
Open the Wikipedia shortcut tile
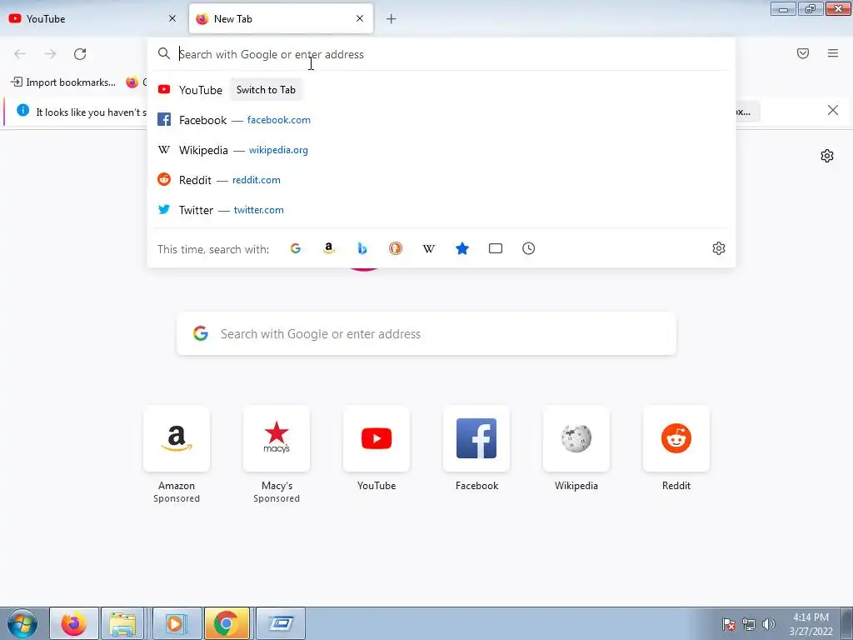click(x=576, y=438)
